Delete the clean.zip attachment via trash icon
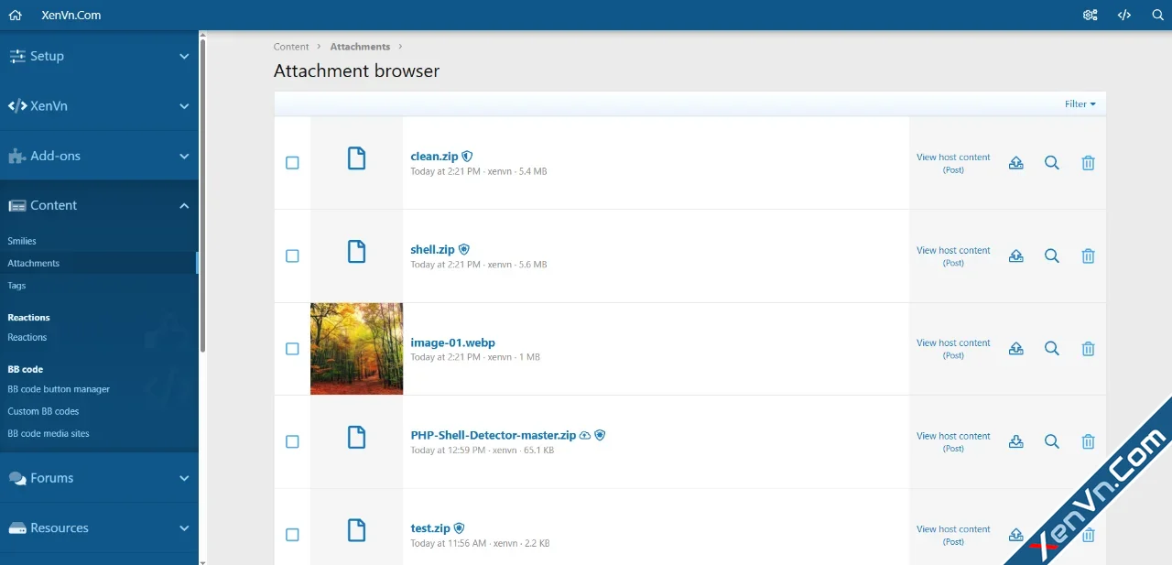 click(x=1088, y=163)
